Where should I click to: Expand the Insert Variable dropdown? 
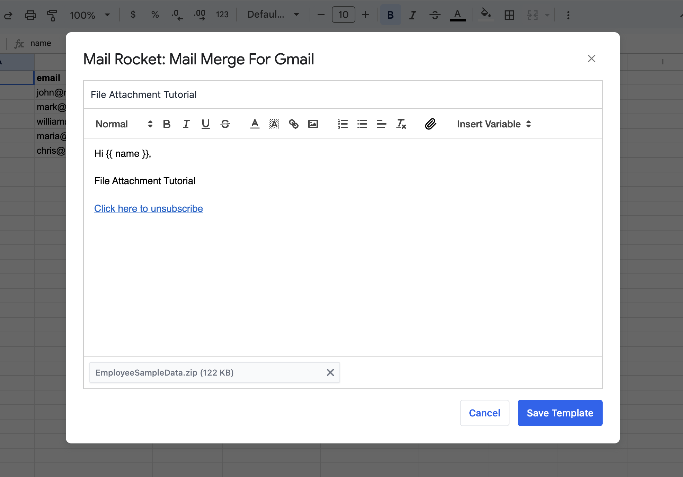(x=494, y=124)
